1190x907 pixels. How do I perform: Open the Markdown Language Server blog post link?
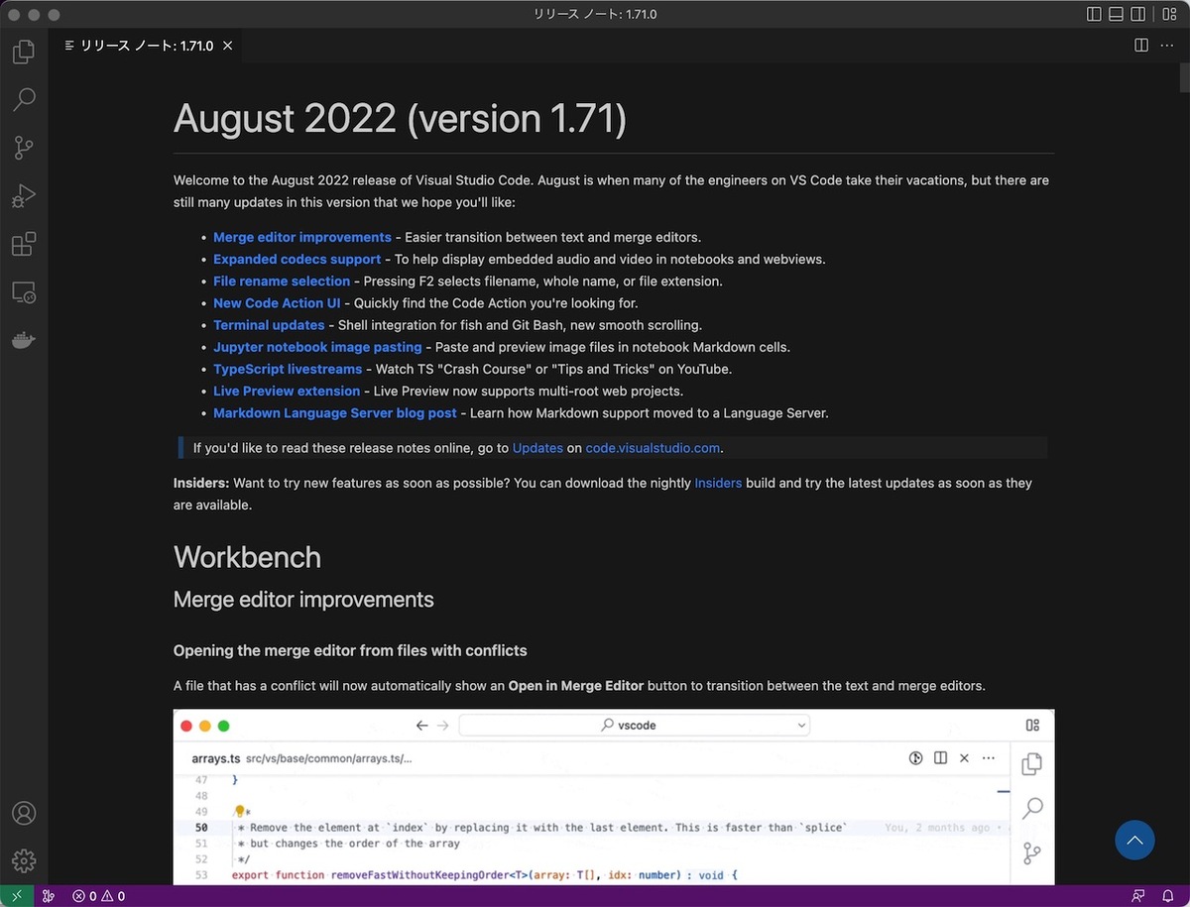pos(335,413)
